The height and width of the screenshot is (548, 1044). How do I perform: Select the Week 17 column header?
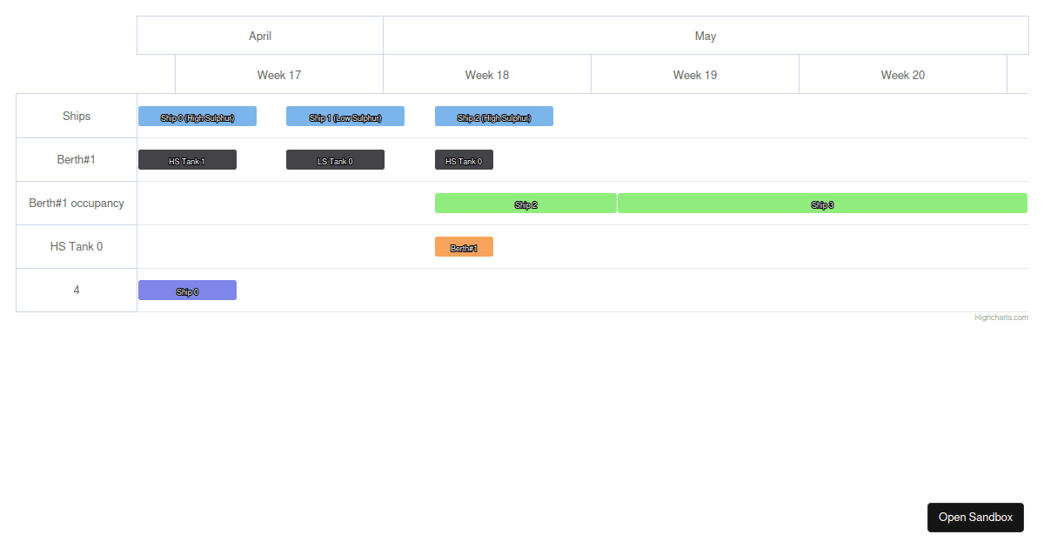(278, 75)
